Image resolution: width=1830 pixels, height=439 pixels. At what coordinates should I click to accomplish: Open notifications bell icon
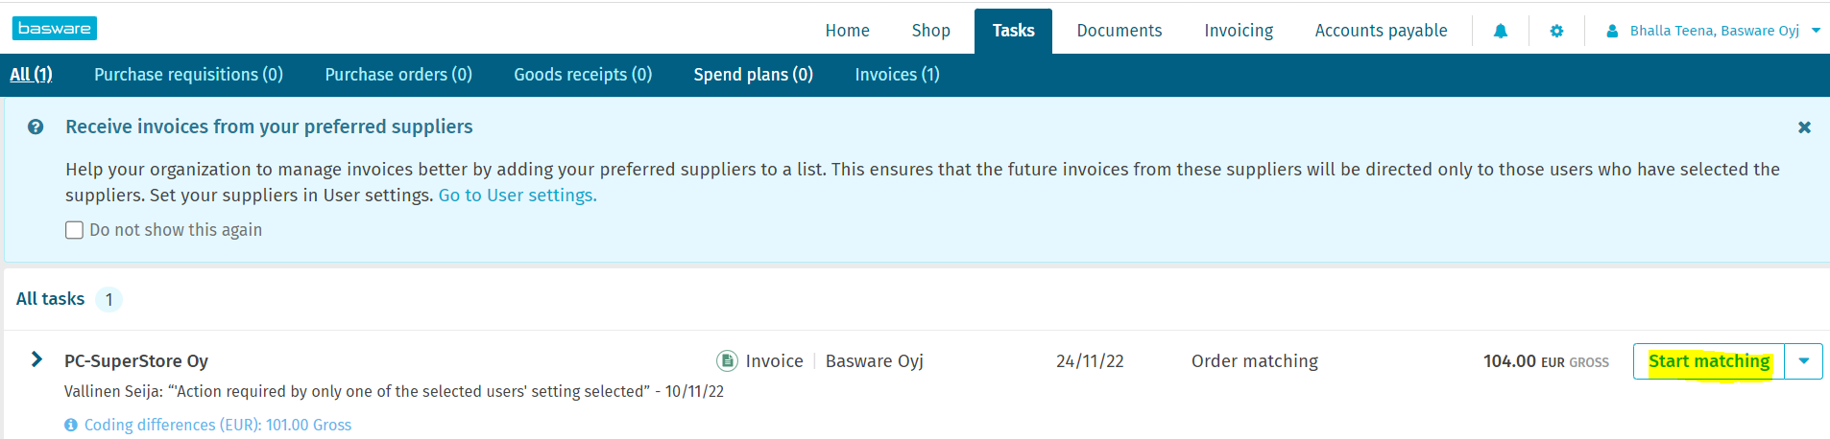tap(1501, 32)
